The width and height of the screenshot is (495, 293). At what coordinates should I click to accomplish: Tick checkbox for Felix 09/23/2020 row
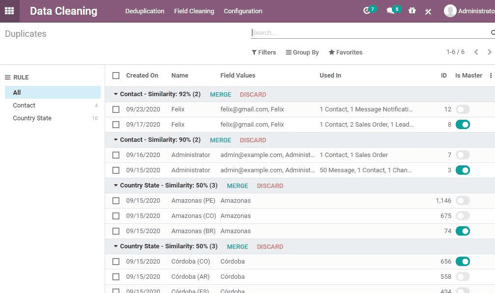(x=116, y=109)
